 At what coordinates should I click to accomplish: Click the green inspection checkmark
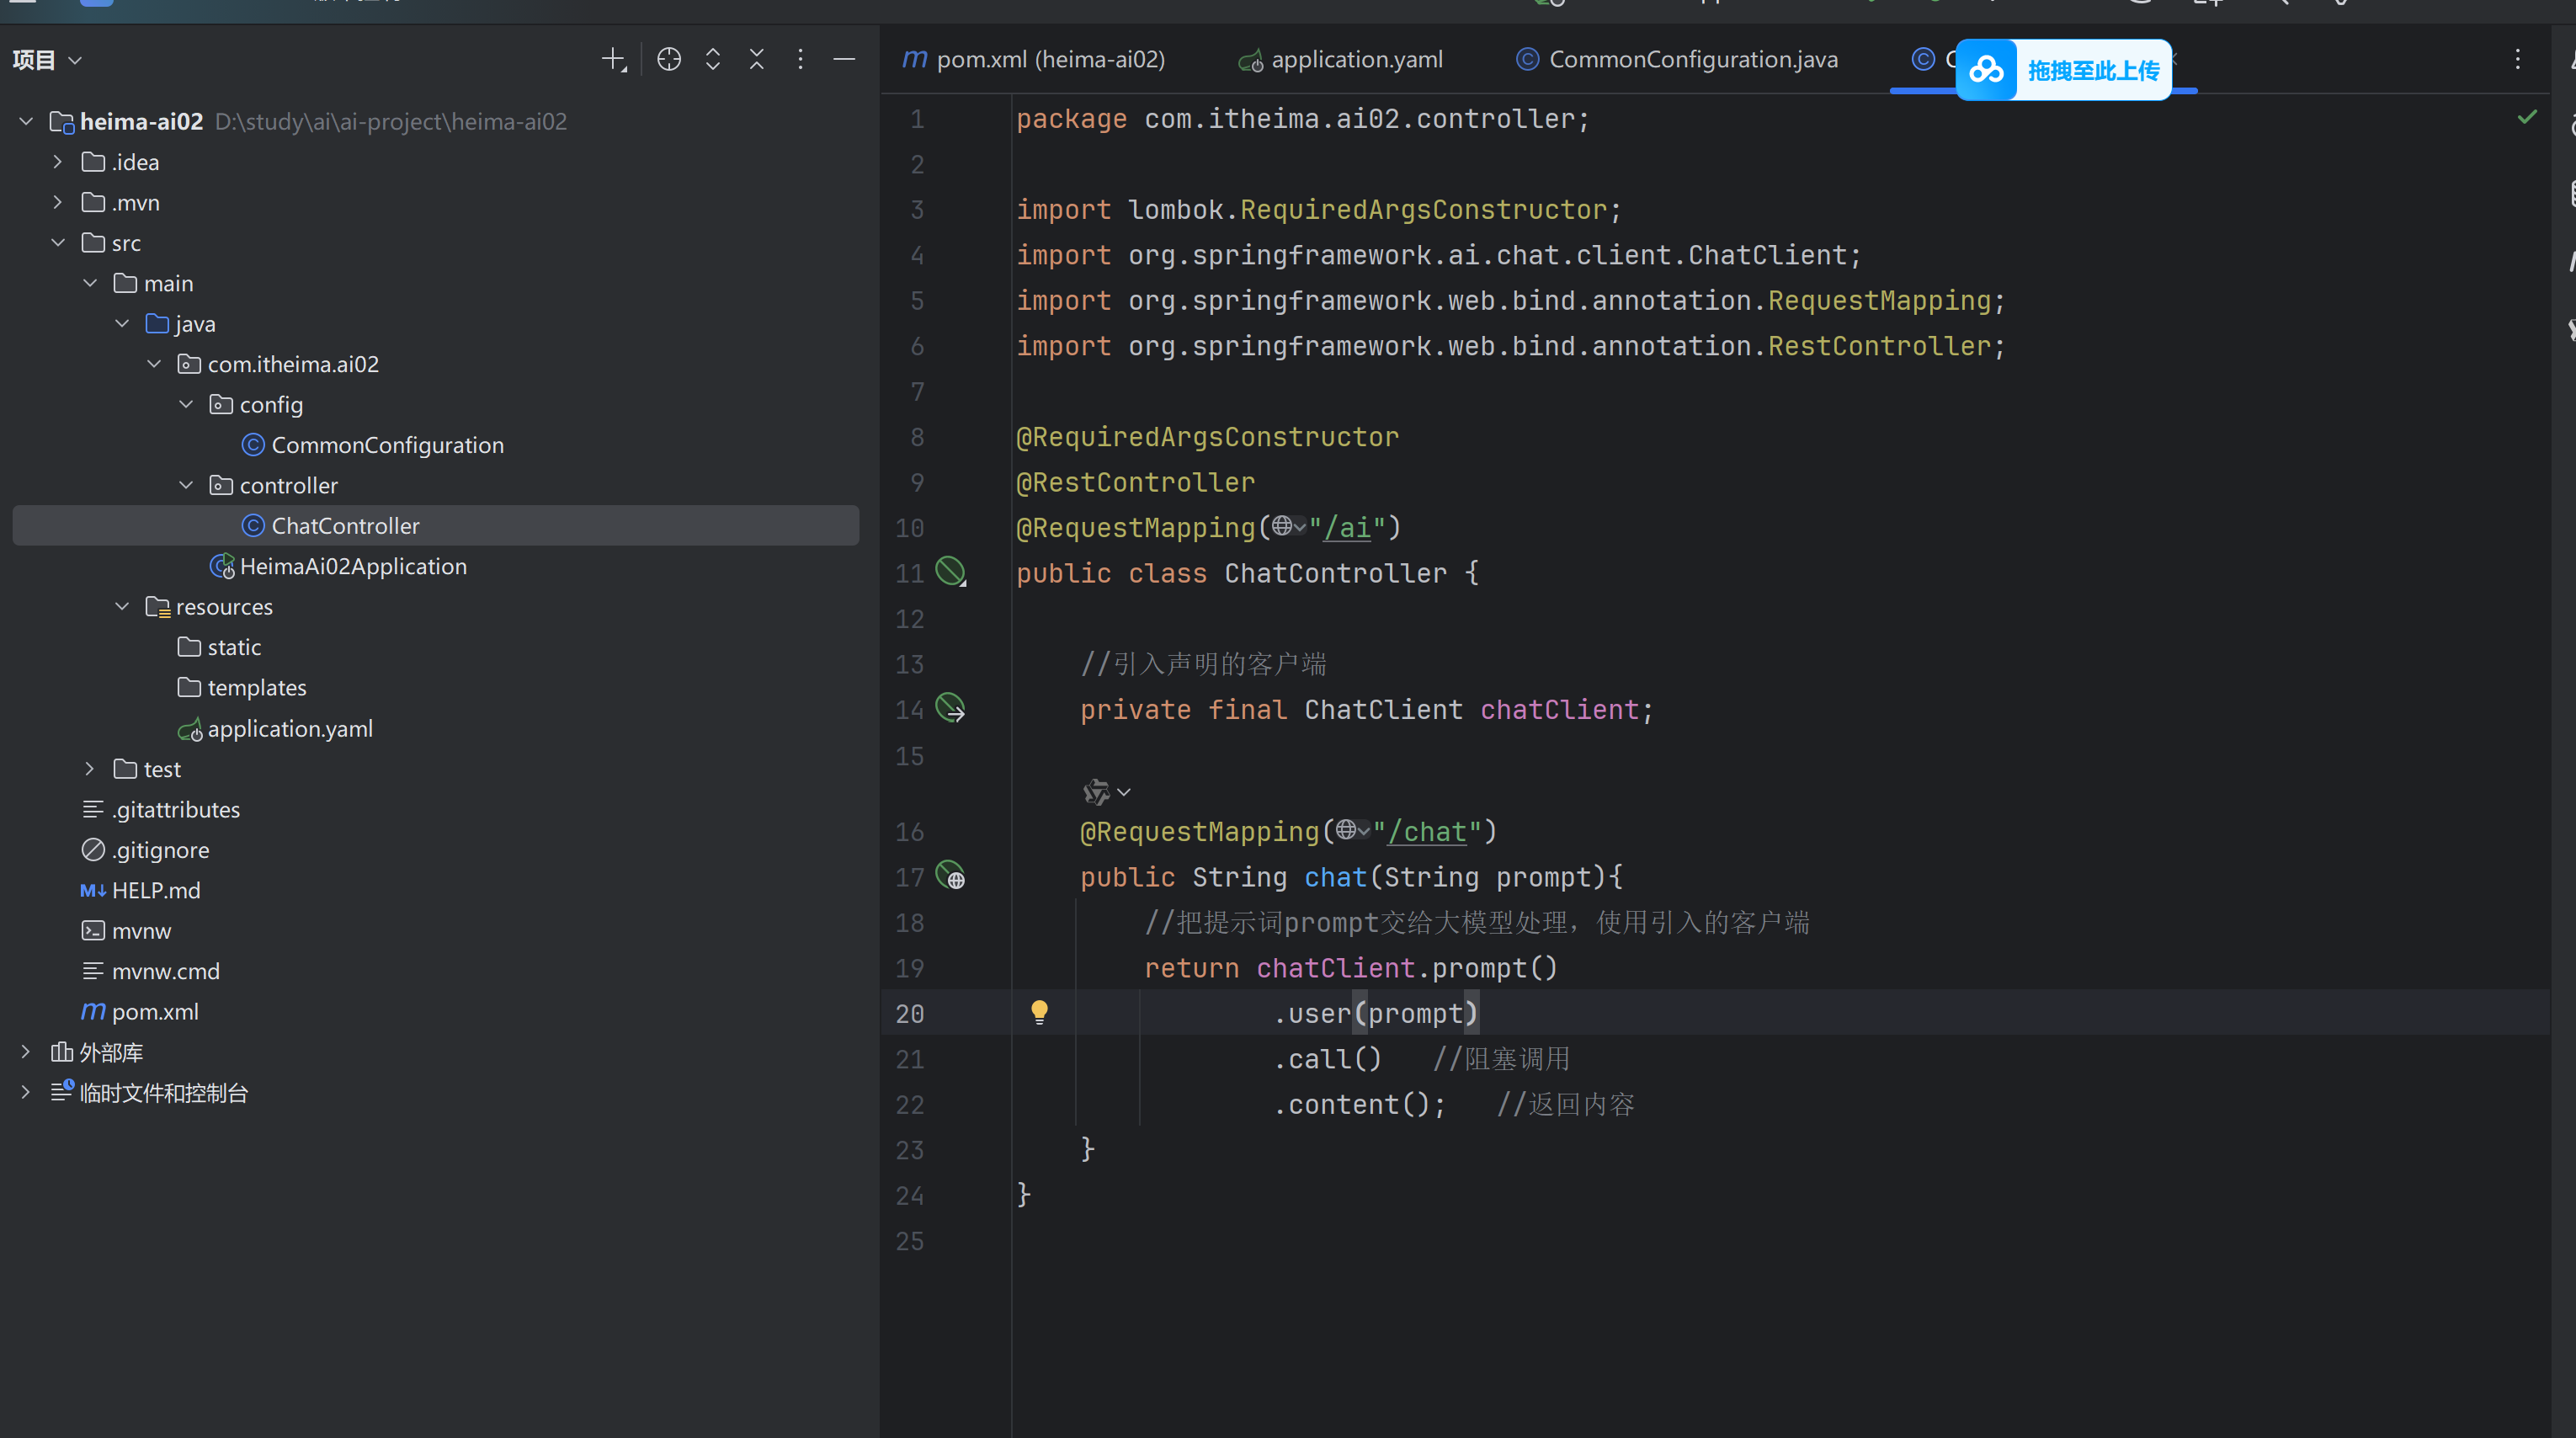pos(2527,118)
